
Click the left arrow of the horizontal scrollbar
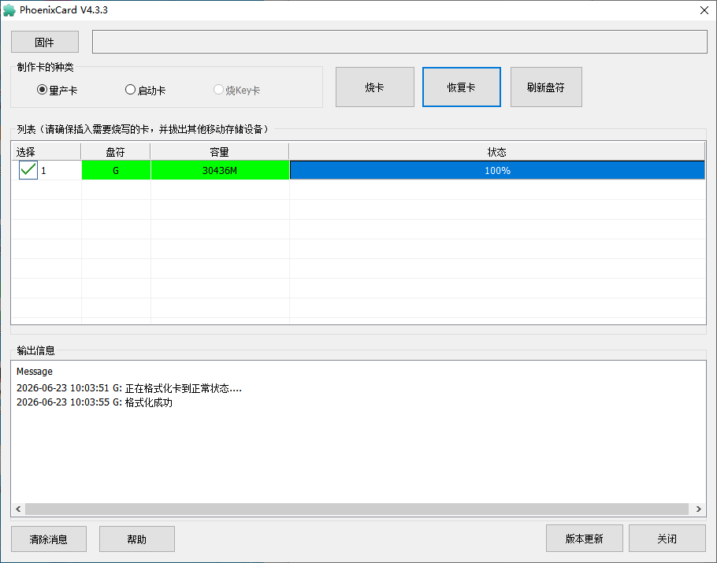(18, 509)
